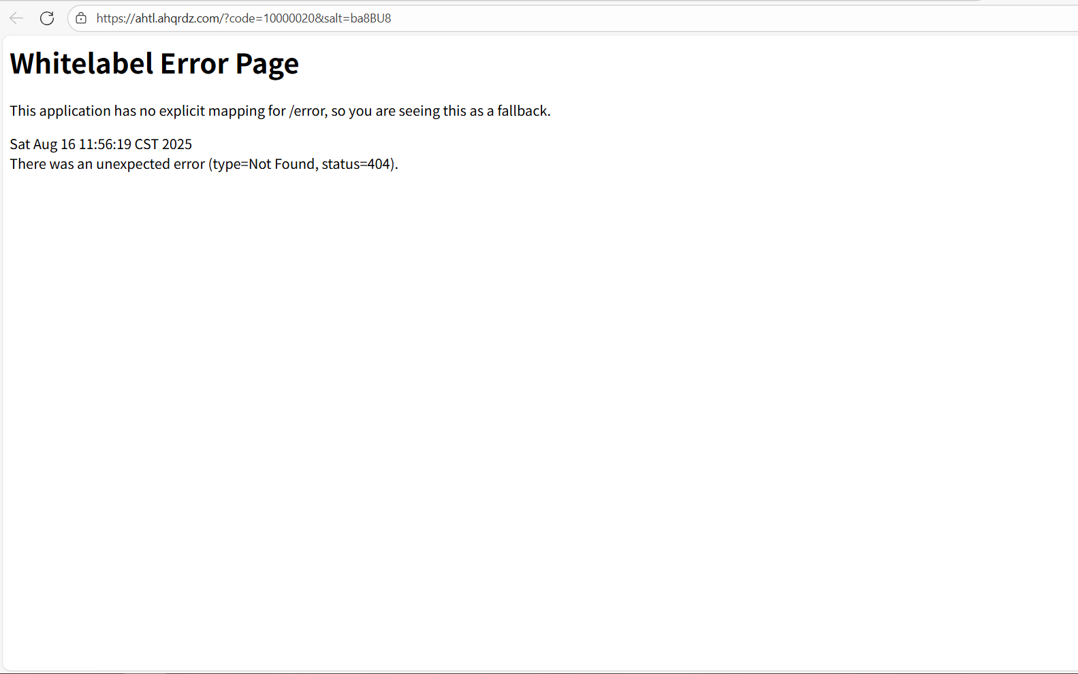The image size is (1078, 674).
Task: Select the 'Whitelabel Error Page' heading
Action: [155, 64]
